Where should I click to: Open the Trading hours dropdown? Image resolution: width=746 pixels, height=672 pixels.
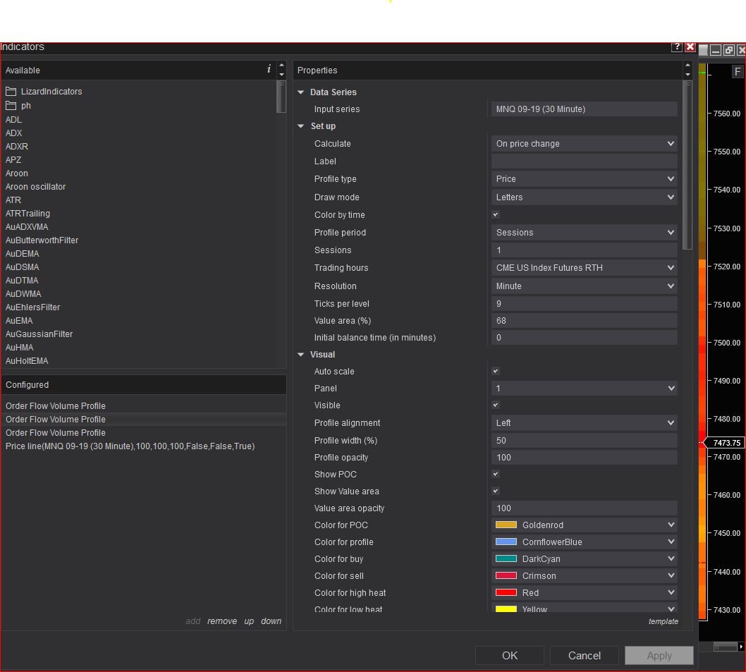click(584, 268)
